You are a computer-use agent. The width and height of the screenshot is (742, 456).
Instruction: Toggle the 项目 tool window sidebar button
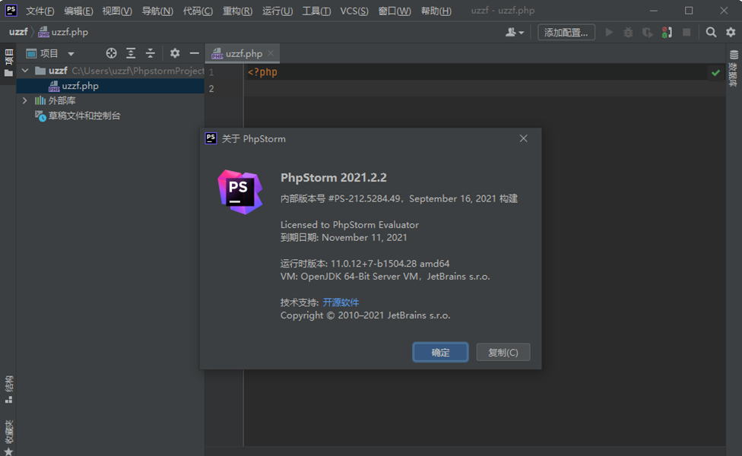point(8,63)
